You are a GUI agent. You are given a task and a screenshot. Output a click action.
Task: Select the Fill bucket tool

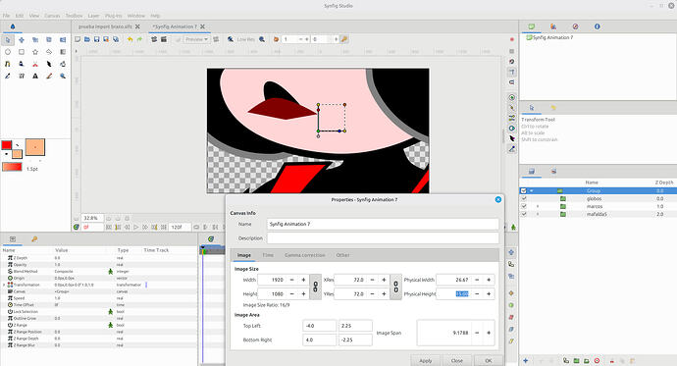click(63, 64)
